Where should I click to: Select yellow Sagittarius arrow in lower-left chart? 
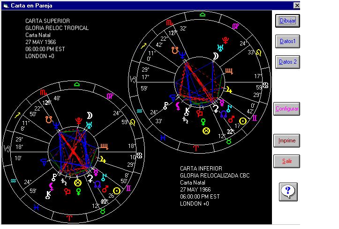tap(18, 115)
